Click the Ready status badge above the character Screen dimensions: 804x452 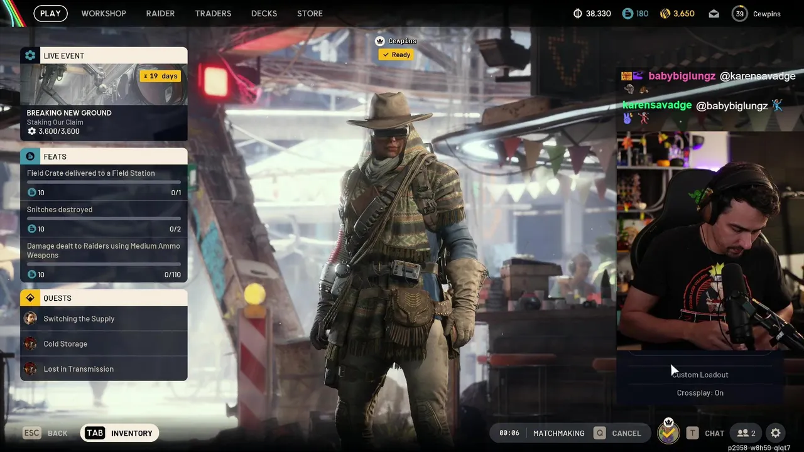[396, 55]
